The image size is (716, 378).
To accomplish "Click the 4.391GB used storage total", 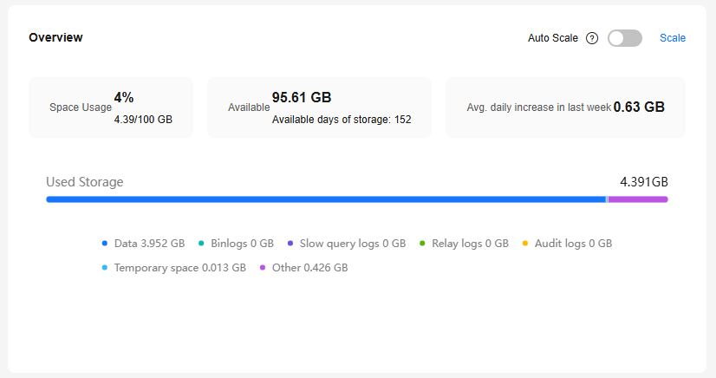I will click(x=644, y=182).
